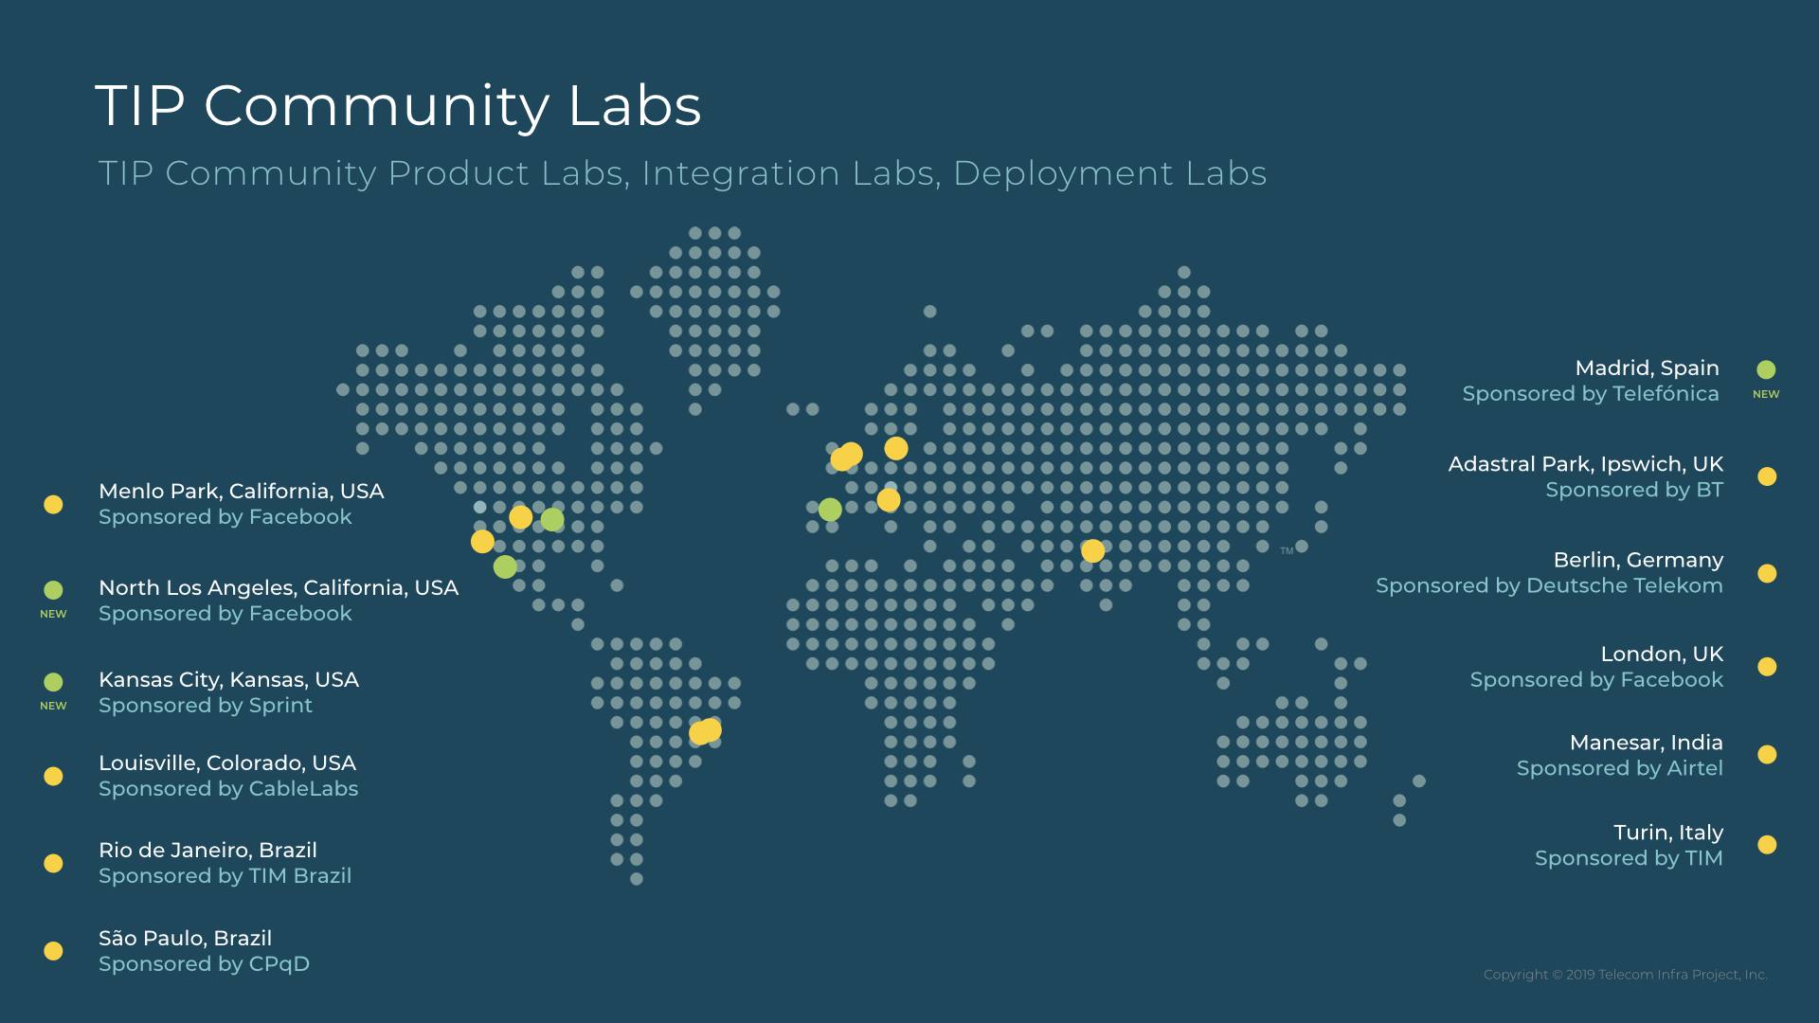Click the yellow legend dot beside London, UK
The width and height of the screenshot is (1819, 1023).
click(x=1767, y=667)
